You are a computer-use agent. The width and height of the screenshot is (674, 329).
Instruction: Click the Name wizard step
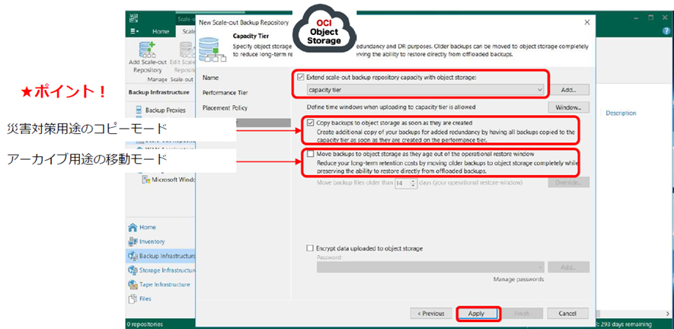209,78
